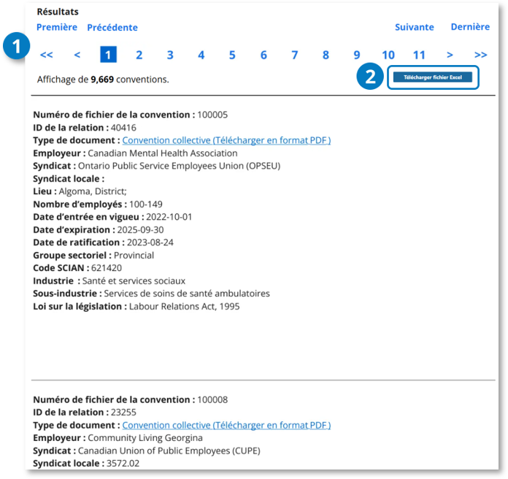The width and height of the screenshot is (508, 479).
Task: Click 'Labour Relations Act, 1995' text
Action: [185, 306]
